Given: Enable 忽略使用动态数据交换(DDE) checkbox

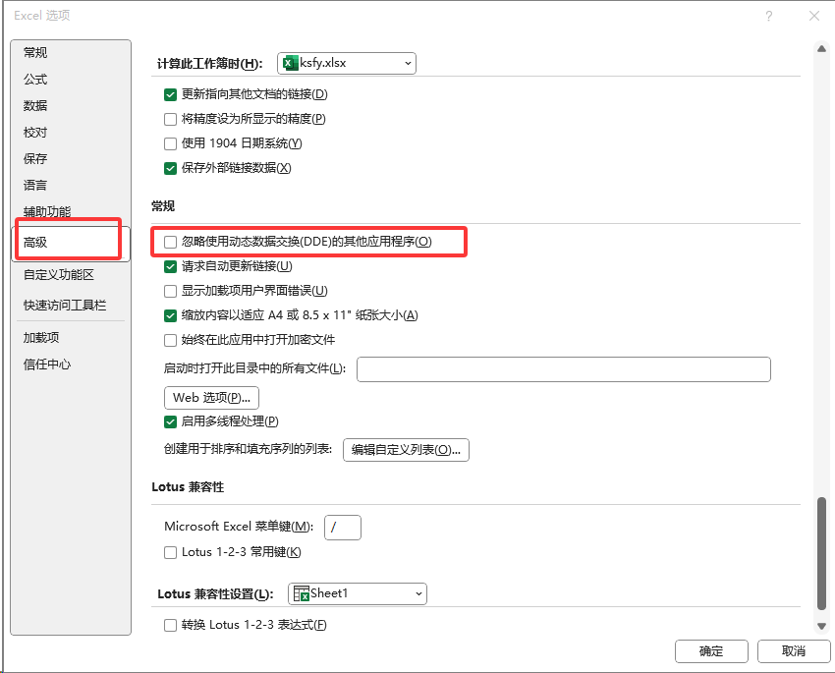Looking at the screenshot, I should pyautogui.click(x=171, y=242).
